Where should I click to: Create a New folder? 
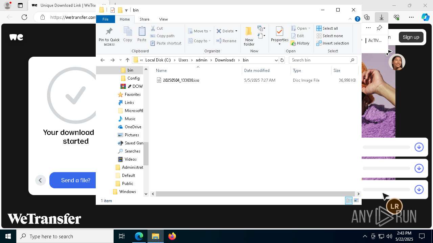coord(249,36)
